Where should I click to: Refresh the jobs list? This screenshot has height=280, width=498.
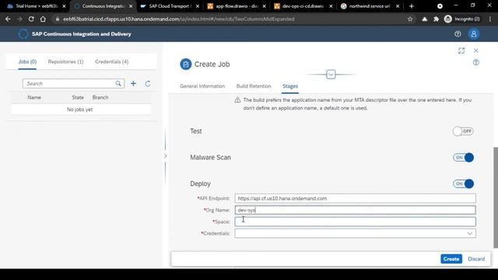click(148, 83)
